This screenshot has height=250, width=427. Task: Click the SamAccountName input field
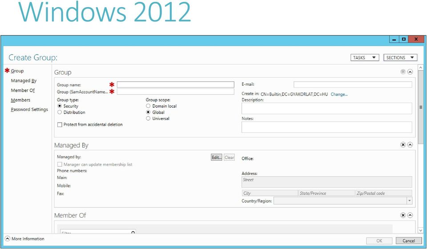coord(175,91)
